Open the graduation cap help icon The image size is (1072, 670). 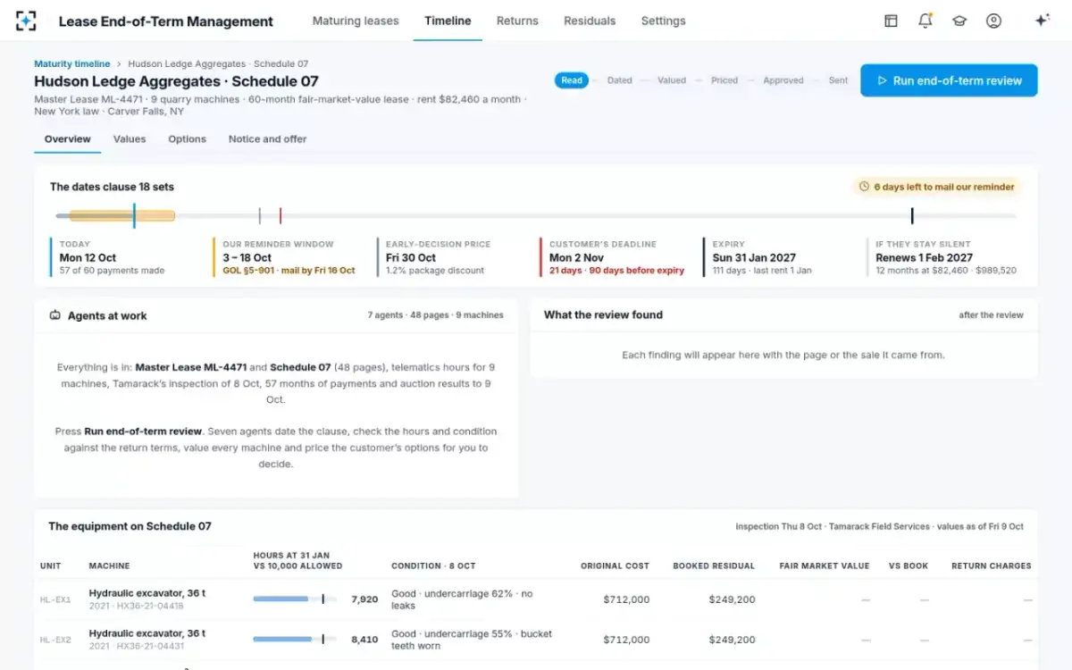tap(959, 21)
